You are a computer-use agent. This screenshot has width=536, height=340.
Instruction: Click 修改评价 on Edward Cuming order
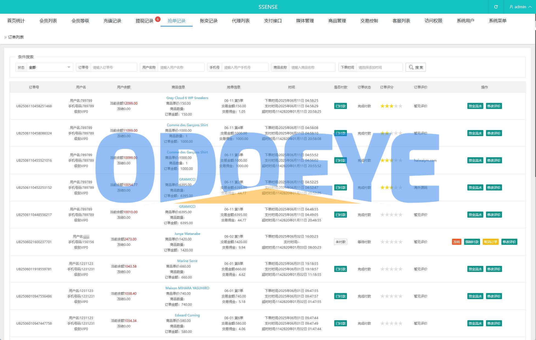[494, 323]
